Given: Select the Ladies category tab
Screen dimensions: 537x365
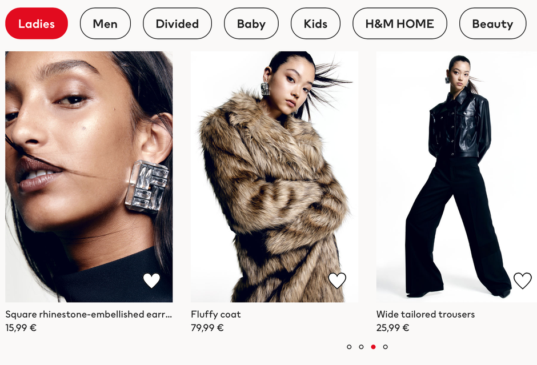Looking at the screenshot, I should 37,23.
